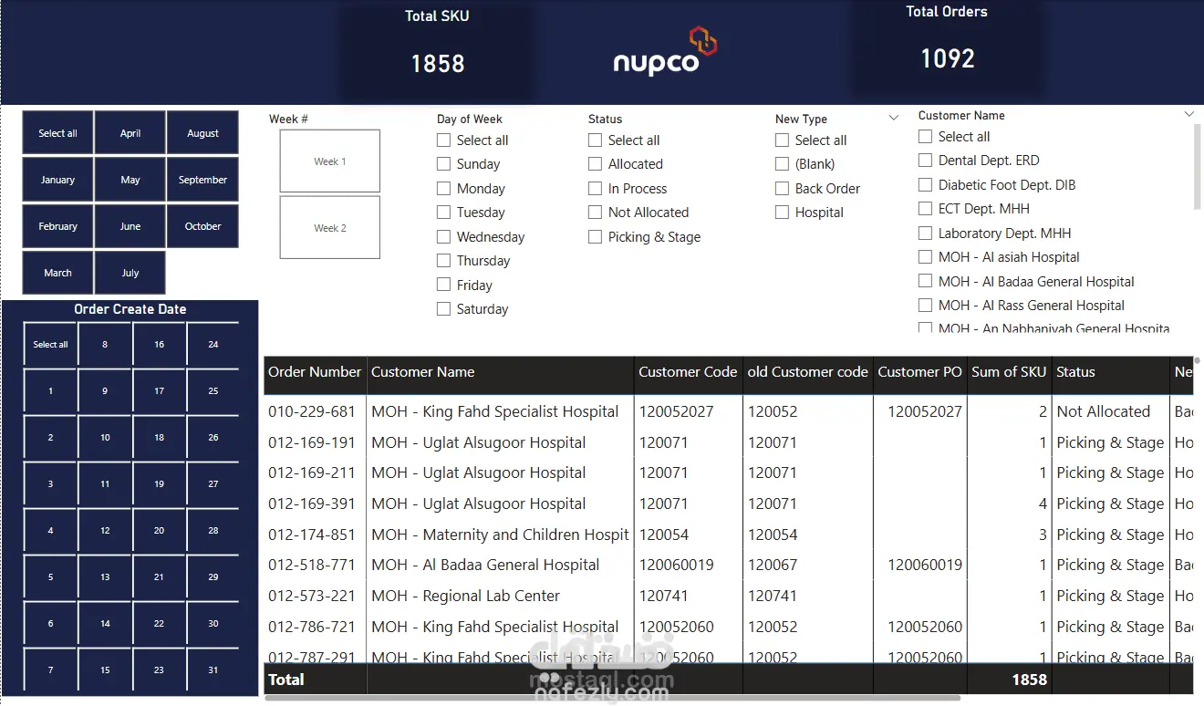Tick Diabetic Foot Dept. DIB customer

pos(925,185)
